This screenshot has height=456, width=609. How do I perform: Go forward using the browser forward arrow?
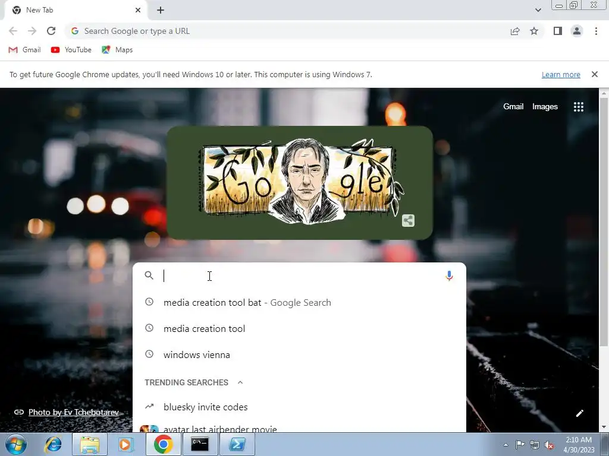(x=32, y=31)
